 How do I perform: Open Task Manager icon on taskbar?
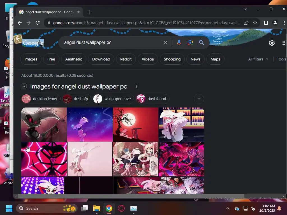[134, 208]
